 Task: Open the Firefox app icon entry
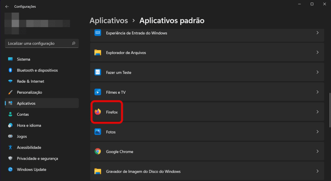98,112
